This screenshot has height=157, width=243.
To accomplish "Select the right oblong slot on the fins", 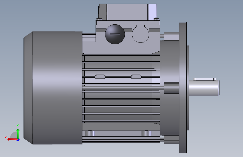I will coord(136,77).
